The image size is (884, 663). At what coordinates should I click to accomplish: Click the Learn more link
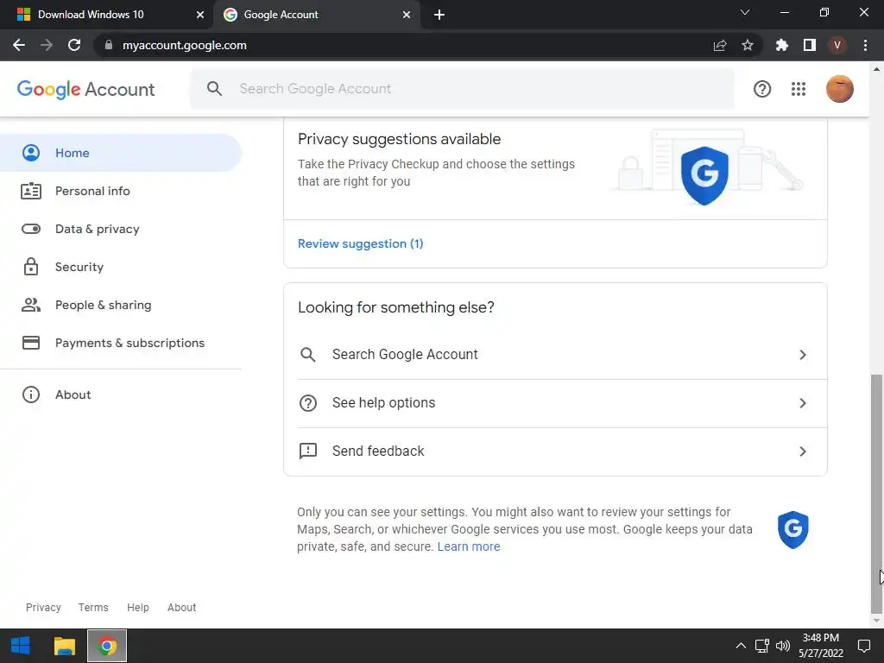[469, 546]
